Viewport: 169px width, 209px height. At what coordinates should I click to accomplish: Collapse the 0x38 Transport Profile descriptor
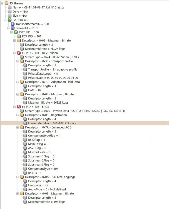pyautogui.click(x=18, y=61)
